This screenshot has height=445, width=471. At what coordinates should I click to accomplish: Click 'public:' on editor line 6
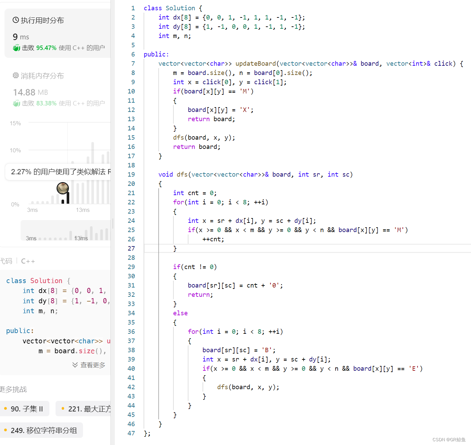(156, 54)
